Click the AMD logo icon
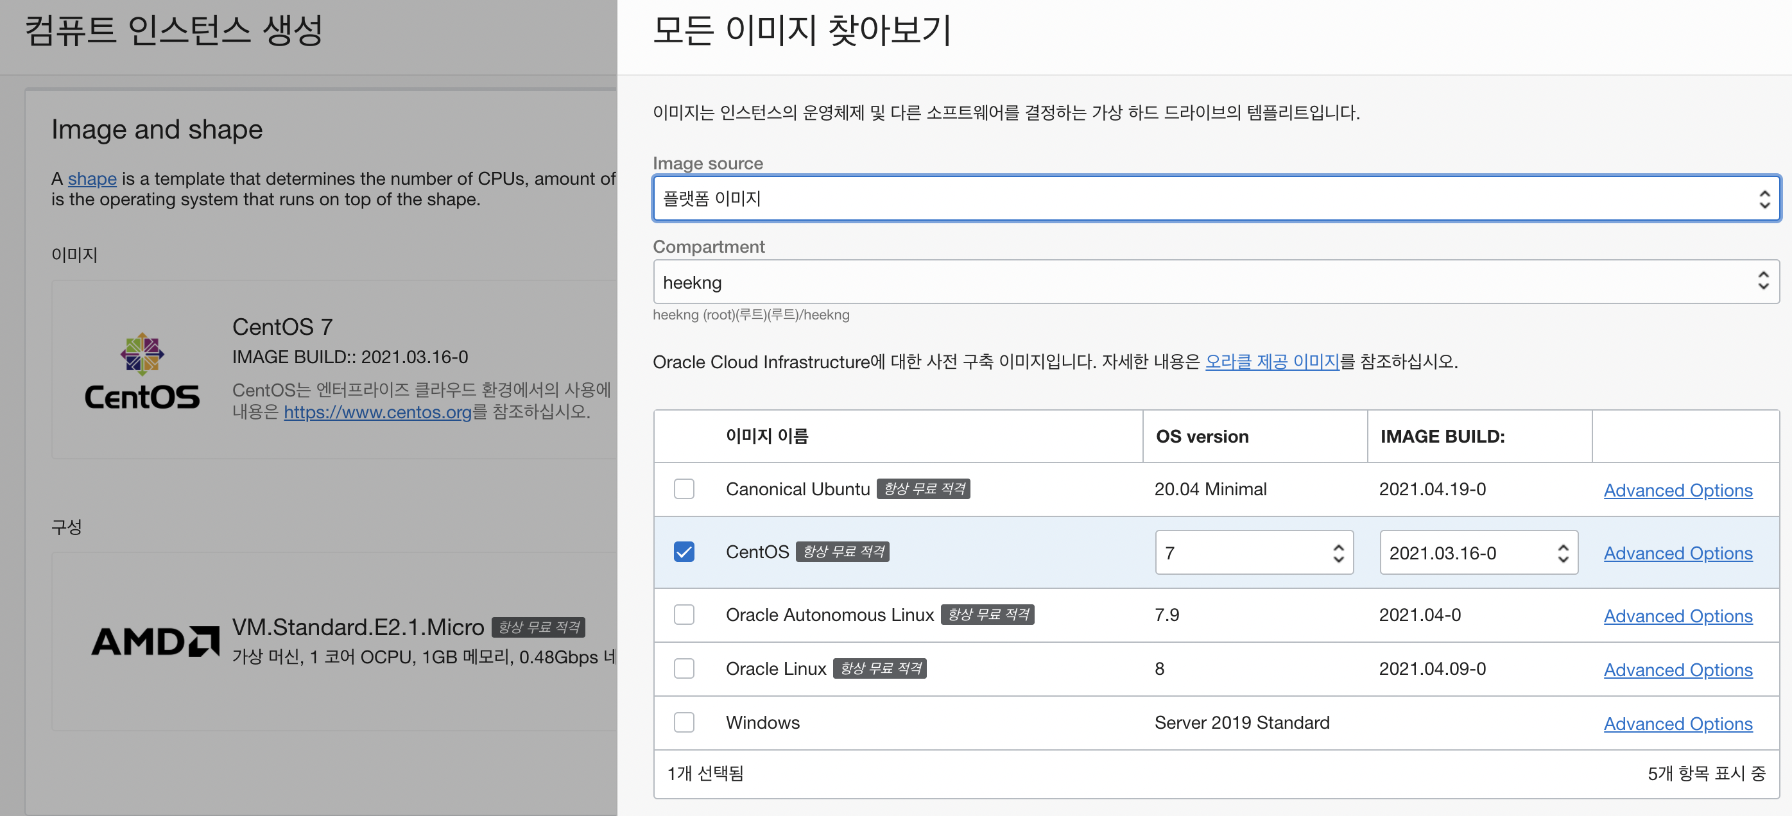Viewport: 1792px width, 816px height. click(155, 642)
